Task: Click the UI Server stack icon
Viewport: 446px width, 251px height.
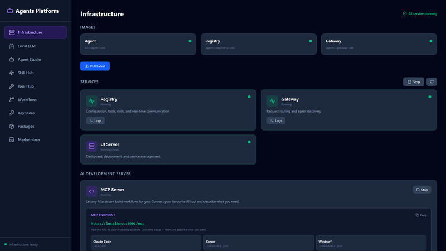Action: coord(91,146)
